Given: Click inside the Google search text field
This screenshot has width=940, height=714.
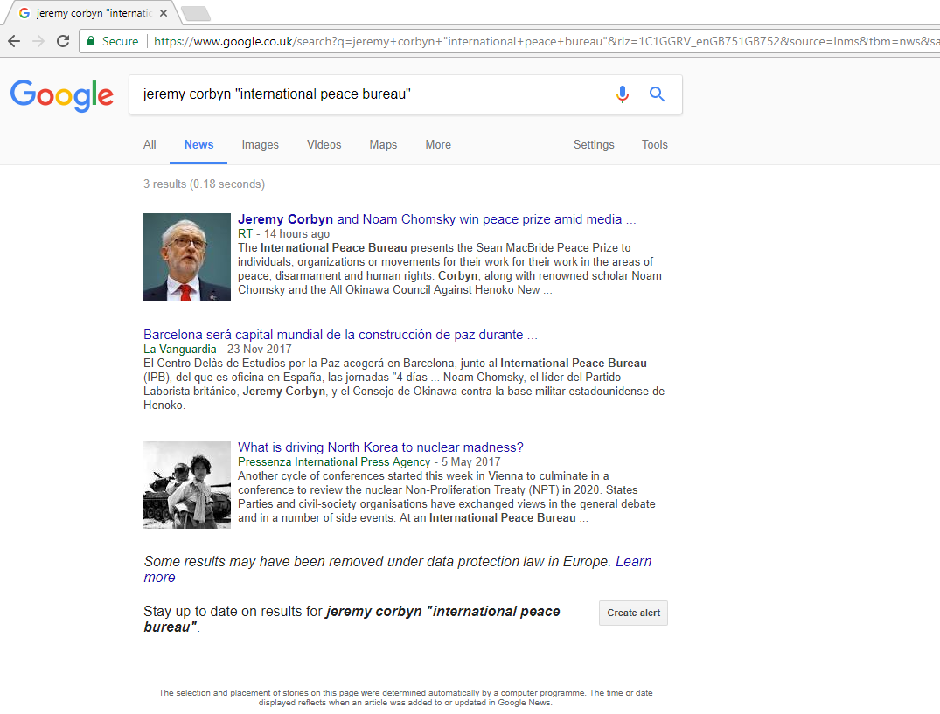Looking at the screenshot, I should click(x=367, y=94).
